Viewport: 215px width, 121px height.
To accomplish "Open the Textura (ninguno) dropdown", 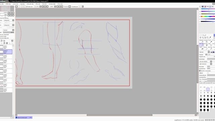I will click(x=13, y=20).
